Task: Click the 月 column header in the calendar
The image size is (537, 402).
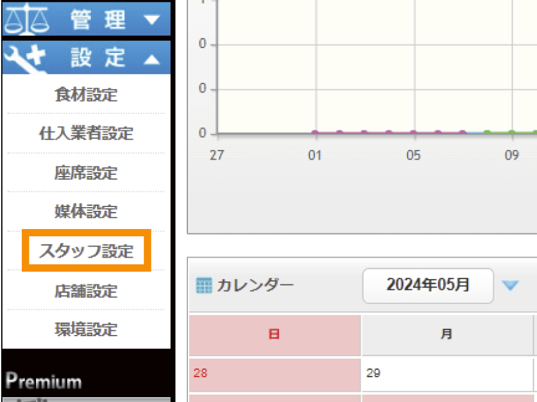Action: pos(447,334)
